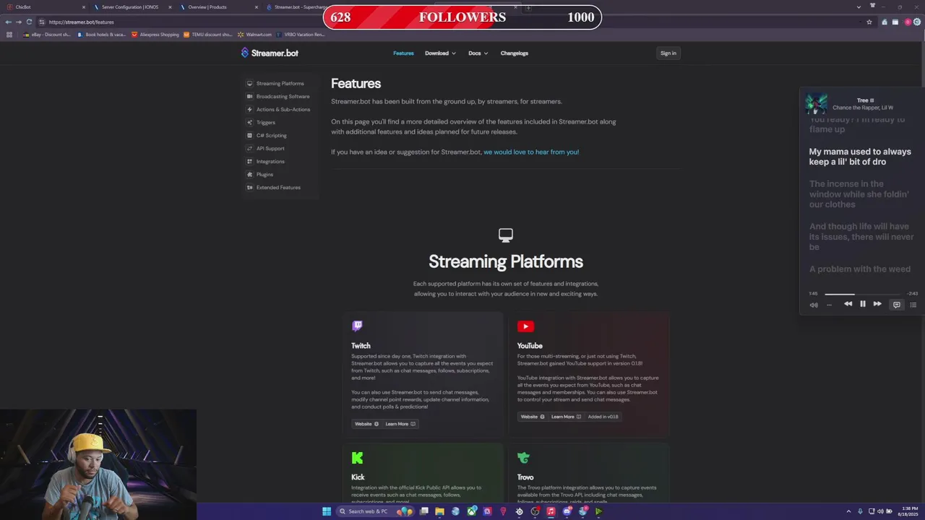The height and width of the screenshot is (520, 925).
Task: Click the YouTube logo icon on card
Action: point(525,326)
